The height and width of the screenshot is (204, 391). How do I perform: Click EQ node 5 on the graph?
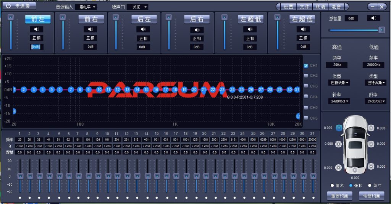click(52, 89)
